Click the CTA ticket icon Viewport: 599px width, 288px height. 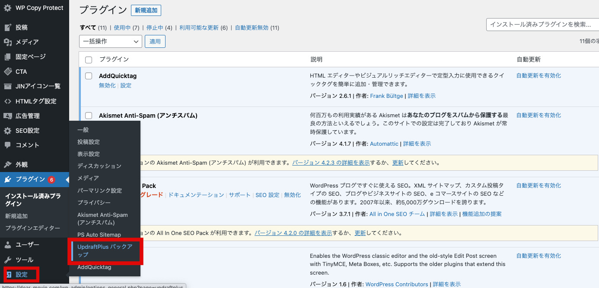coord(8,72)
